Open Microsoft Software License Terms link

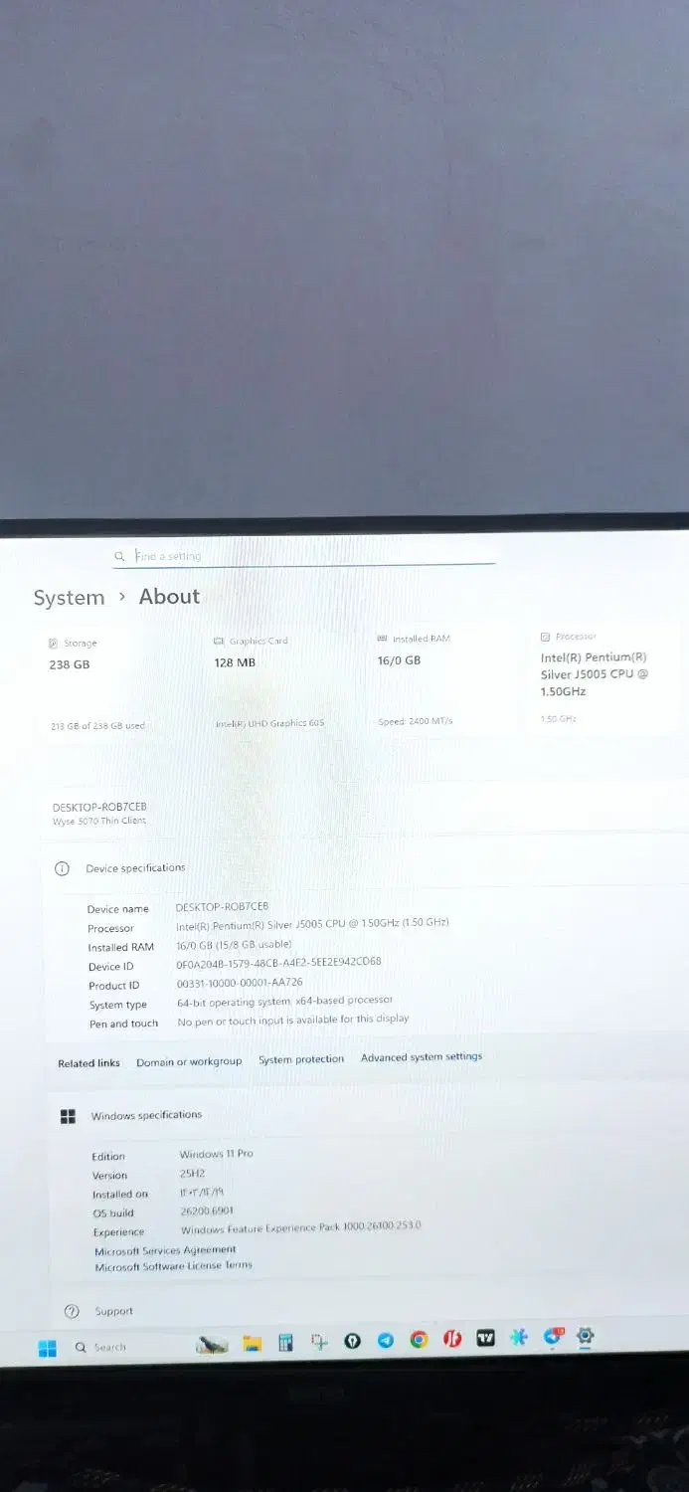click(173, 1266)
